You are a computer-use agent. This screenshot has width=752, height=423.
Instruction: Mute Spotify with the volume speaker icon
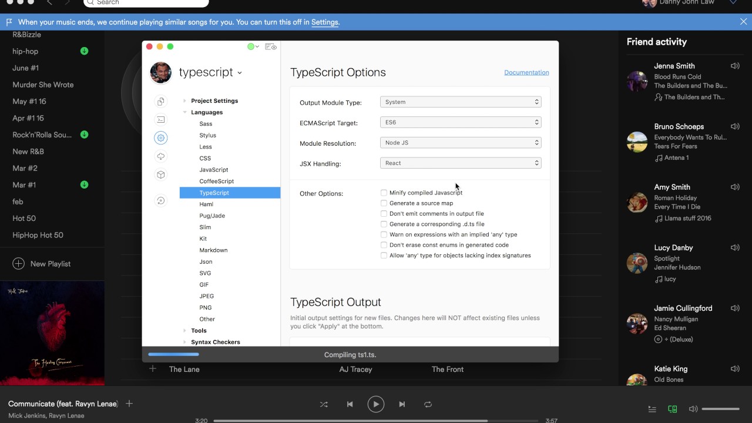693,409
